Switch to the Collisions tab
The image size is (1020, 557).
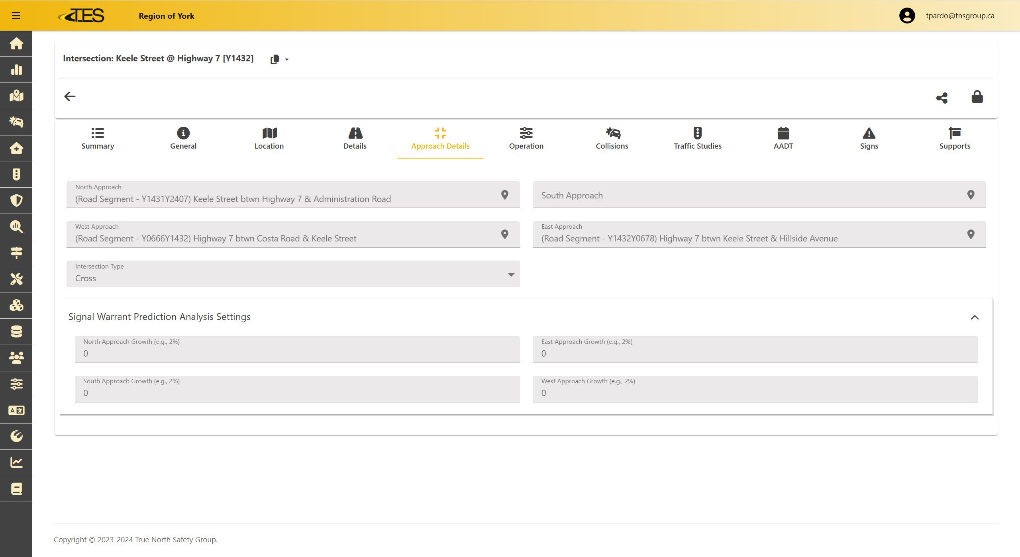point(612,138)
